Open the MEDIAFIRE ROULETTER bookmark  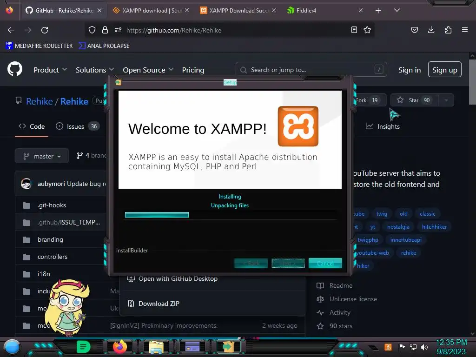(39, 46)
